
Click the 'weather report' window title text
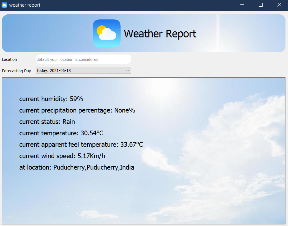(25, 5)
